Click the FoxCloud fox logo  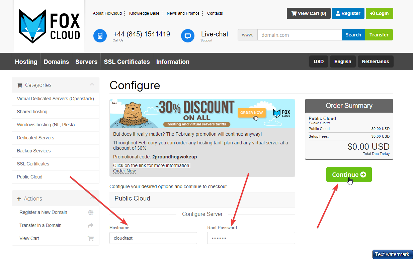tap(32, 26)
